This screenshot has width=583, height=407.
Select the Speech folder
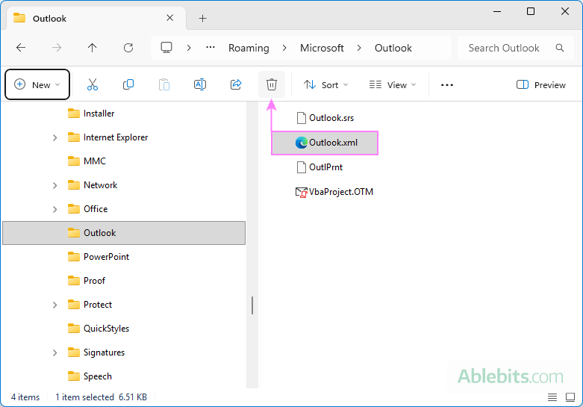pyautogui.click(x=97, y=376)
